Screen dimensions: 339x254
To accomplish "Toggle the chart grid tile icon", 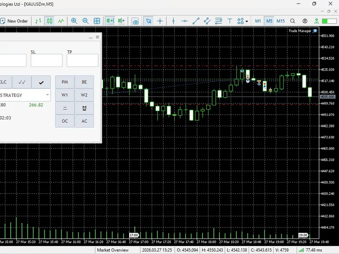I will click(x=97, y=21).
